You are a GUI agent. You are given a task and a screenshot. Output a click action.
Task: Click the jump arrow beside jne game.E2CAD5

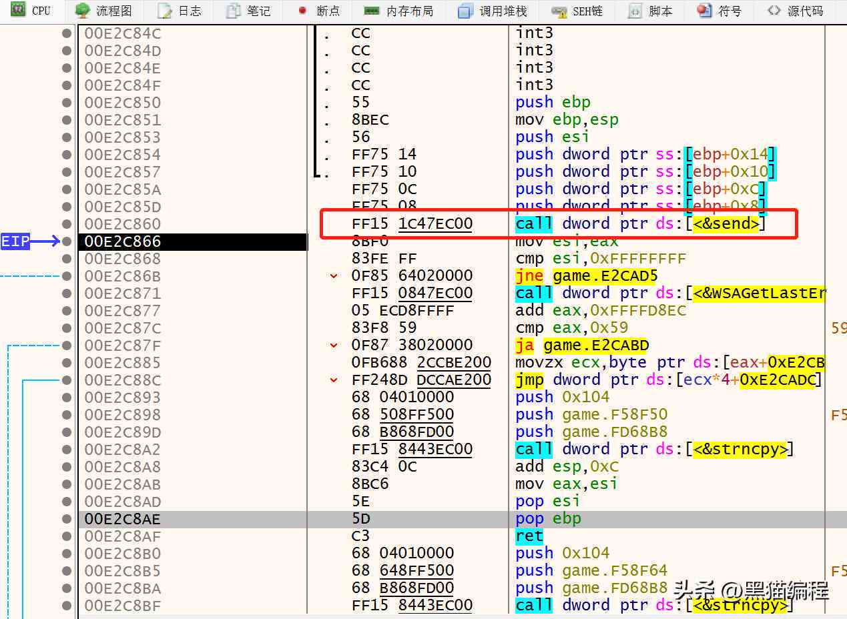334,276
